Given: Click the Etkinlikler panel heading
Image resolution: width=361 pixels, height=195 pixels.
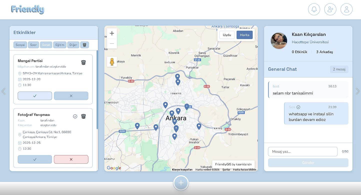Looking at the screenshot, I should point(24,32).
